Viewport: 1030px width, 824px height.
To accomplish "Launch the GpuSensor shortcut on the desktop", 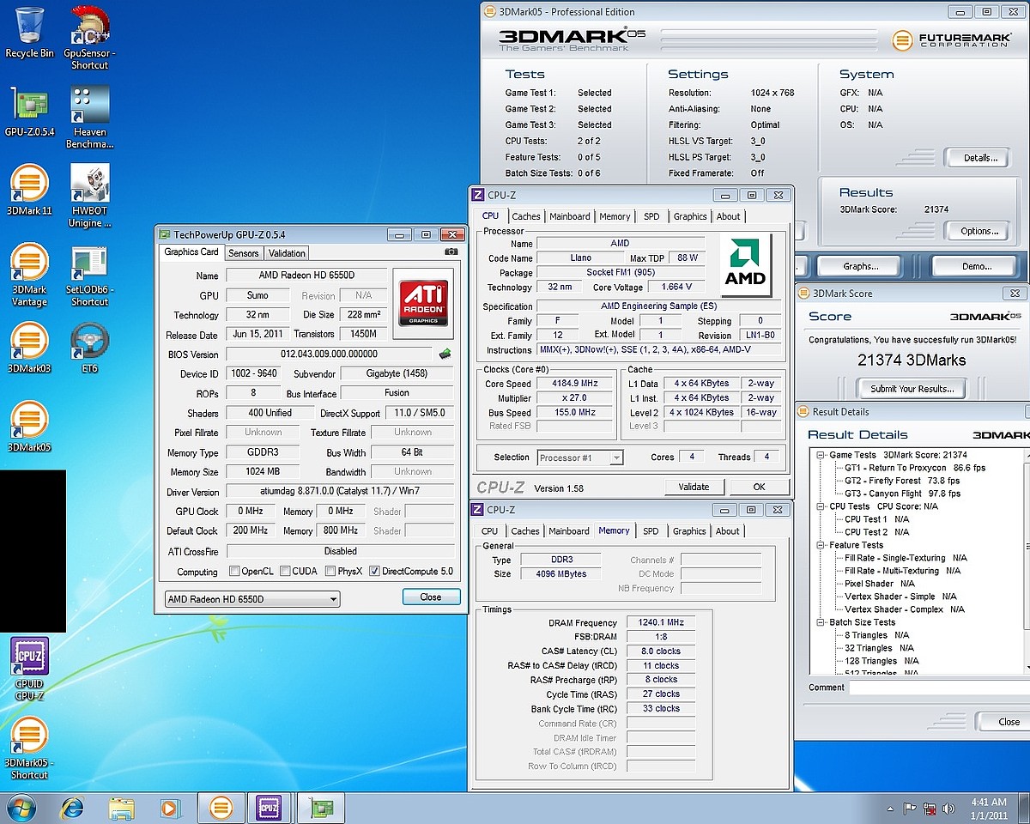I will pyautogui.click(x=90, y=37).
